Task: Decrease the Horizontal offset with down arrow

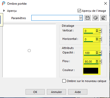Action: click(x=97, y=40)
